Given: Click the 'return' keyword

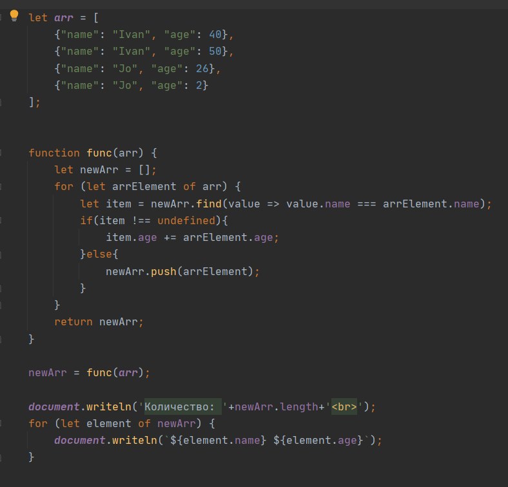Looking at the screenshot, I should tap(73, 322).
